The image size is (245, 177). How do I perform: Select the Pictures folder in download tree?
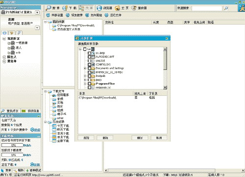(x=58, y=107)
